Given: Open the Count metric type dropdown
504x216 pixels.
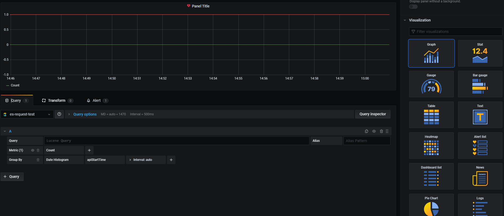Looking at the screenshot, I should point(64,150).
